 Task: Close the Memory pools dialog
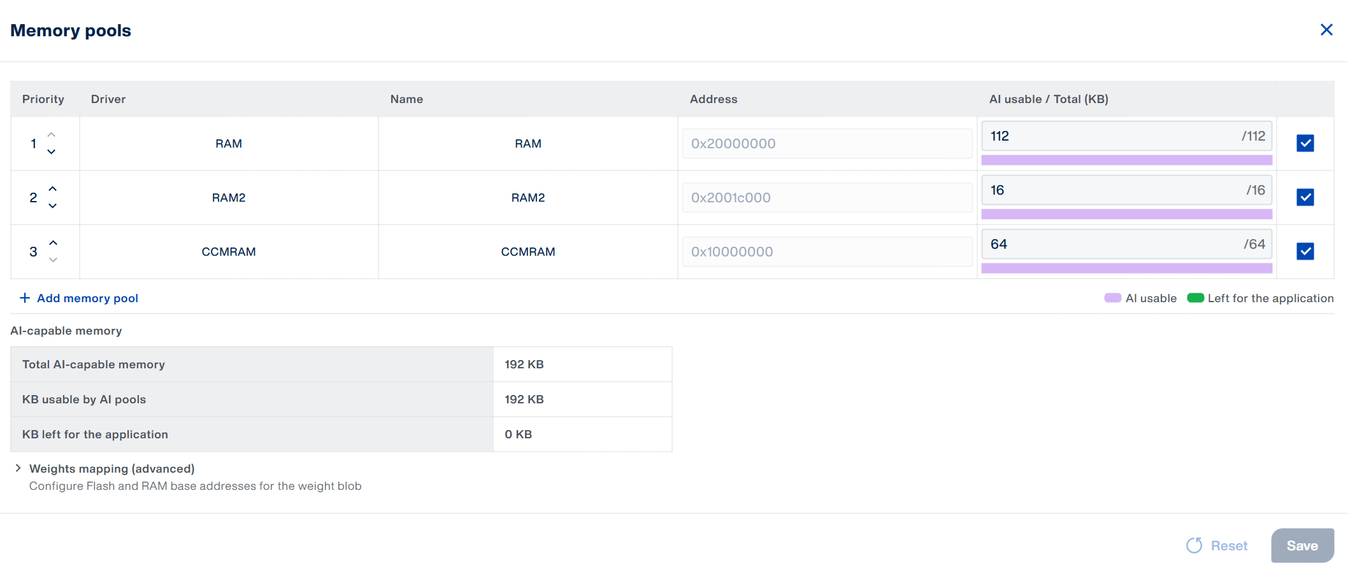pyautogui.click(x=1326, y=30)
